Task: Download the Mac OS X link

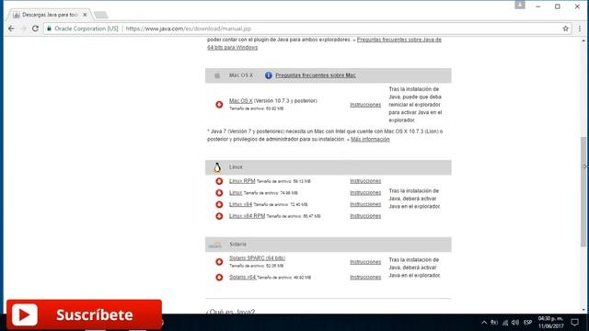Action: click(241, 100)
